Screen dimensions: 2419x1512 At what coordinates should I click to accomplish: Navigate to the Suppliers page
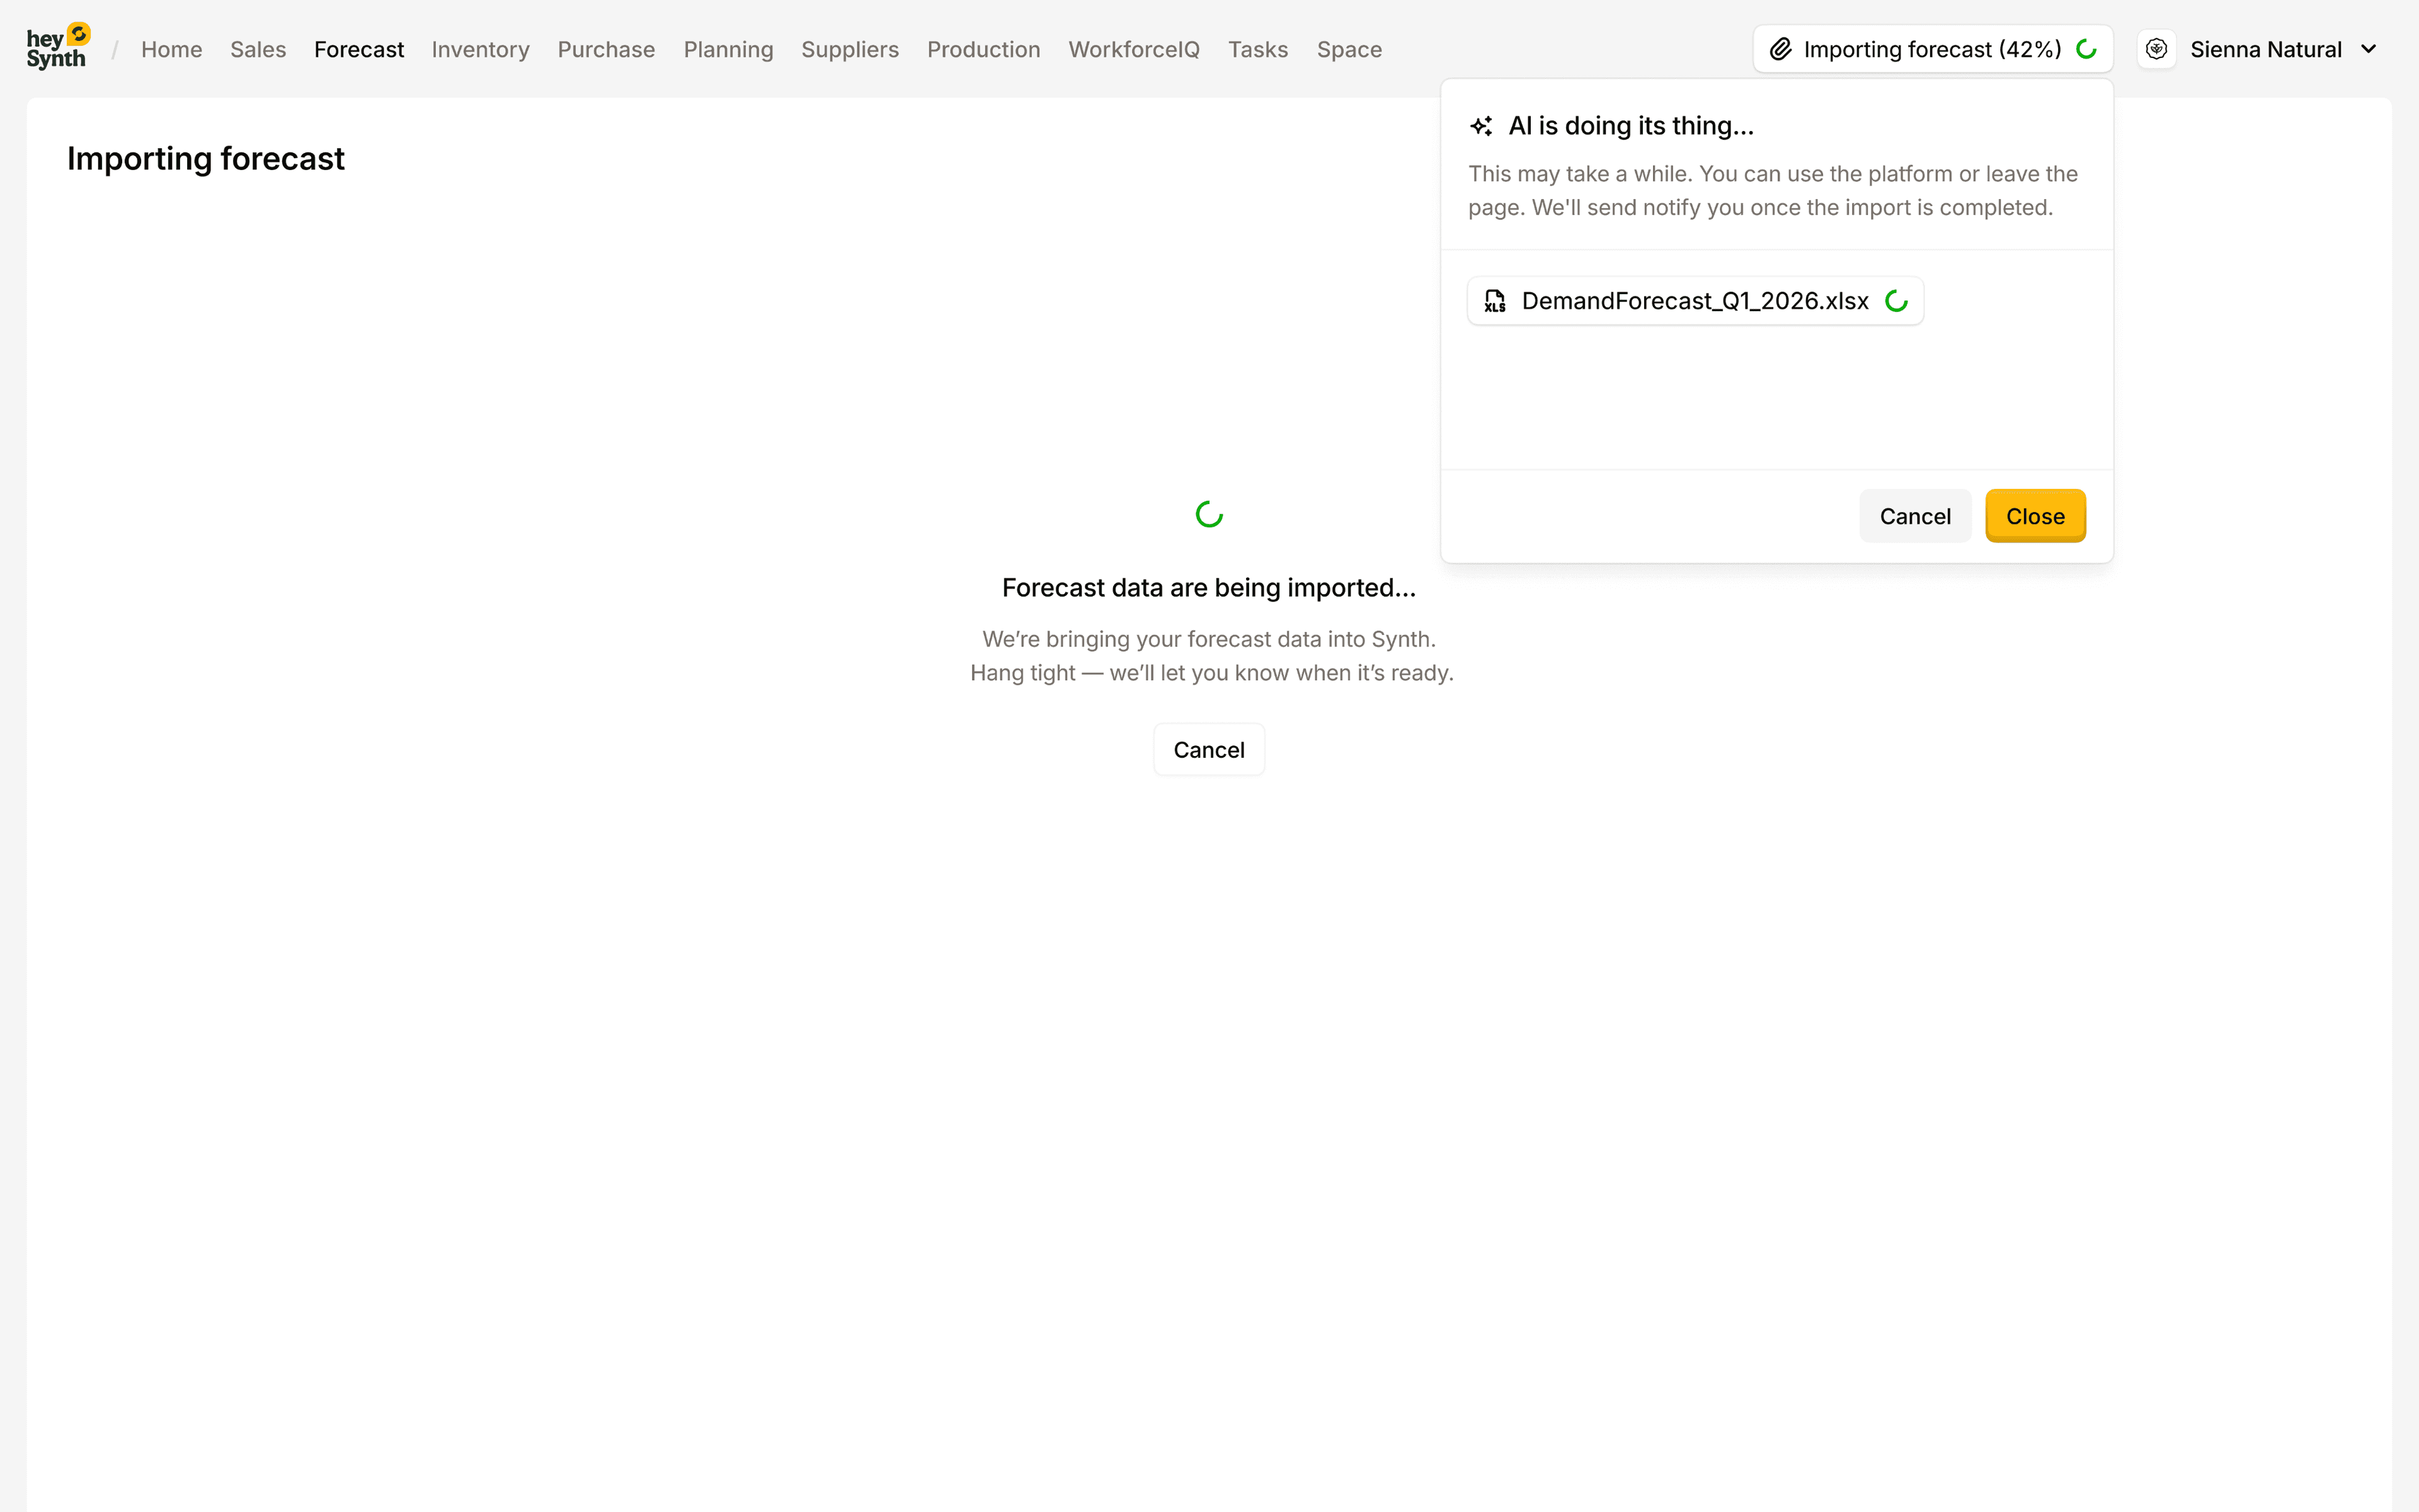[x=850, y=49]
